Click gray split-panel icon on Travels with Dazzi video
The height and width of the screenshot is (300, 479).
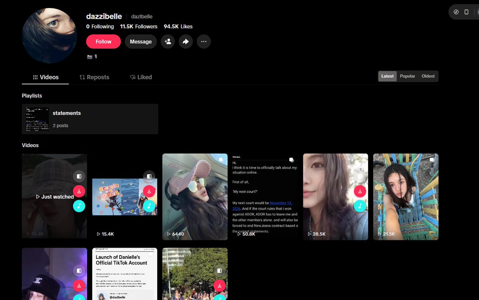[149, 176]
